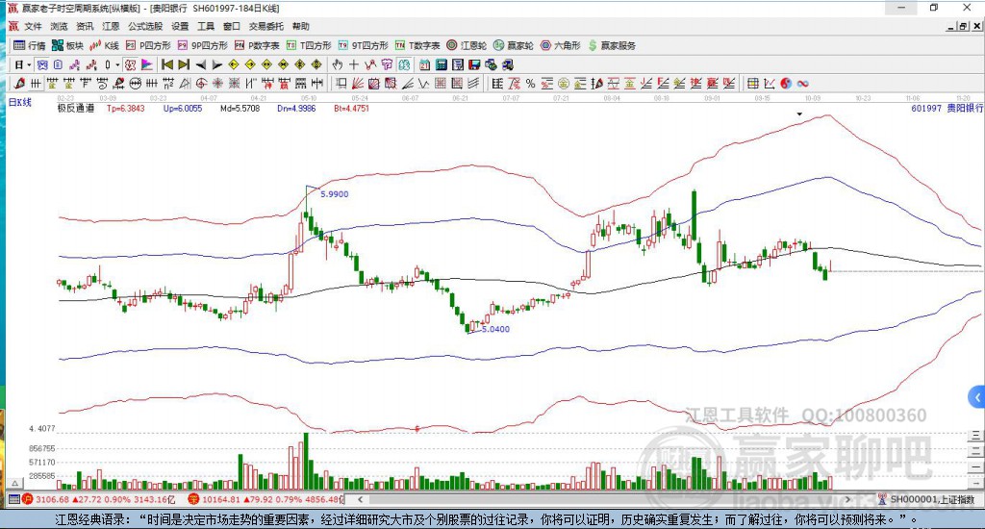Open the 六角形 hexagon tool
The height and width of the screenshot is (529, 985).
pos(561,45)
